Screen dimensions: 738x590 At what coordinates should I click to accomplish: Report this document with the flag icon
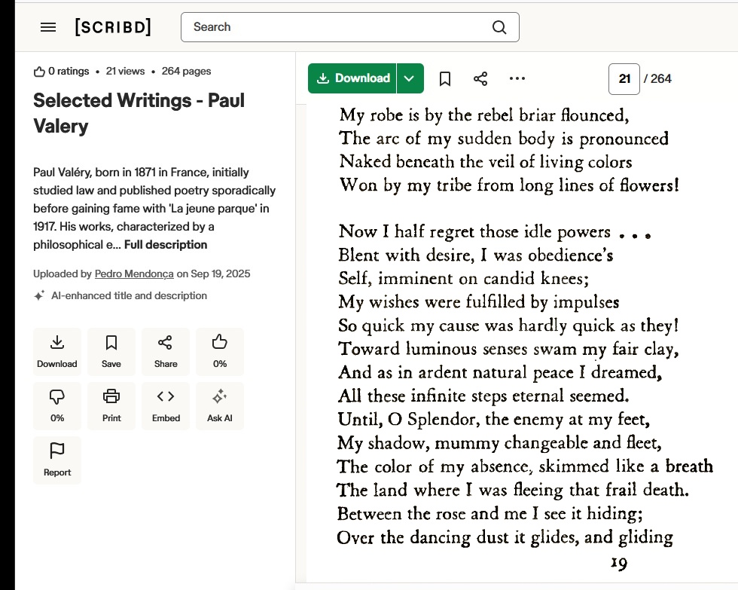tap(57, 460)
